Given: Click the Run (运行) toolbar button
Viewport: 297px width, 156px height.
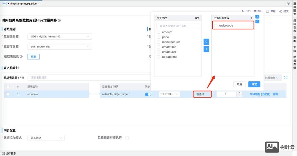Looking at the screenshot, I should [246, 11].
